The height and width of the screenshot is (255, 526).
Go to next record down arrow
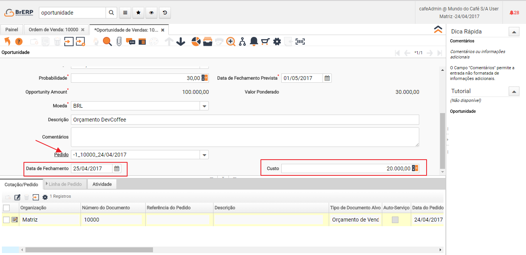181,42
